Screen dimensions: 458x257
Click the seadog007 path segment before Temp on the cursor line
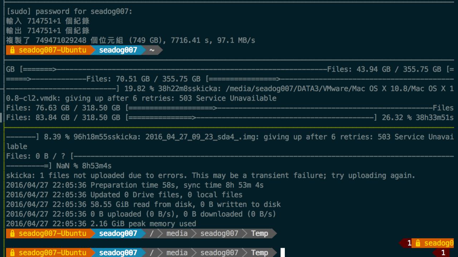click(219, 253)
